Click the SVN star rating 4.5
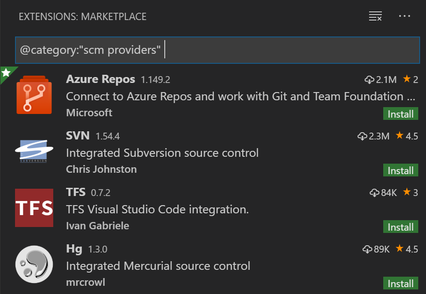Viewport: 426px width, 294px height. tap(407, 136)
